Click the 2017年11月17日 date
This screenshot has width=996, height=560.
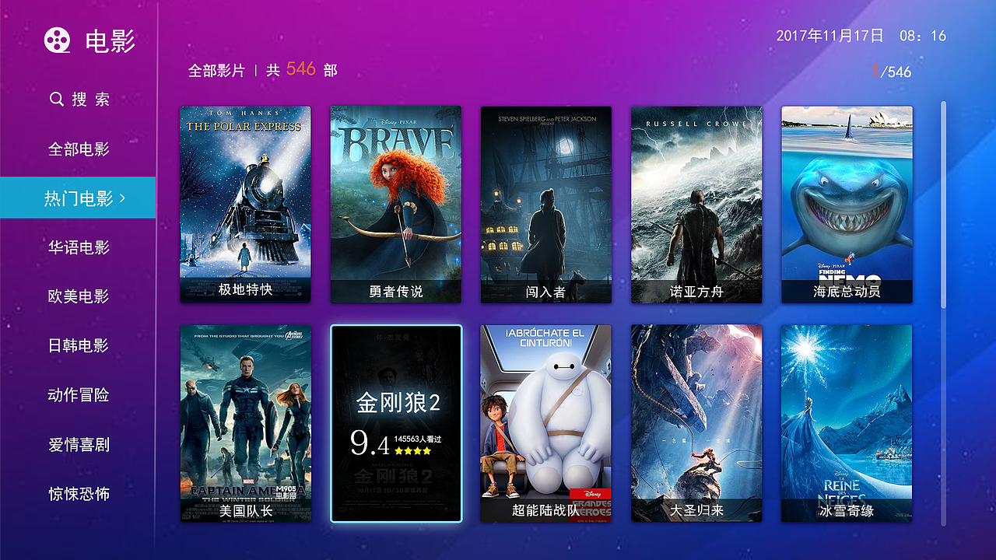tap(830, 36)
